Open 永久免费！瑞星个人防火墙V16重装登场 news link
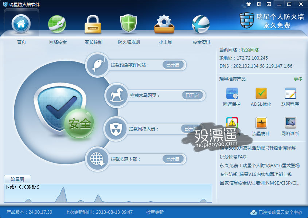This screenshot has height=218, width=308. [260, 166]
